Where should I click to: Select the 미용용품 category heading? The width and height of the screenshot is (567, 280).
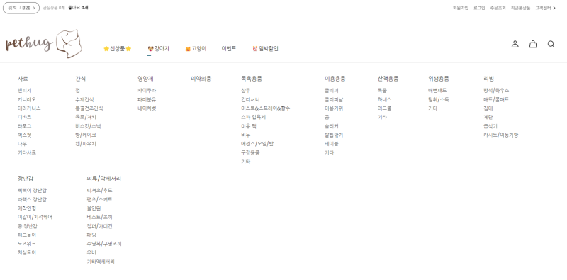(x=335, y=79)
